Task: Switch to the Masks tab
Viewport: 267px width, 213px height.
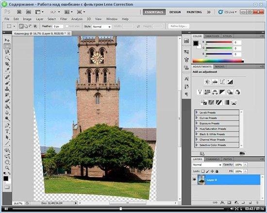Action: (x=219, y=66)
